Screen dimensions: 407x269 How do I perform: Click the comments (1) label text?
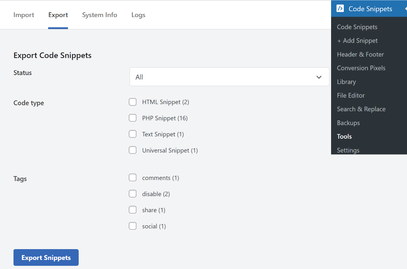161,178
